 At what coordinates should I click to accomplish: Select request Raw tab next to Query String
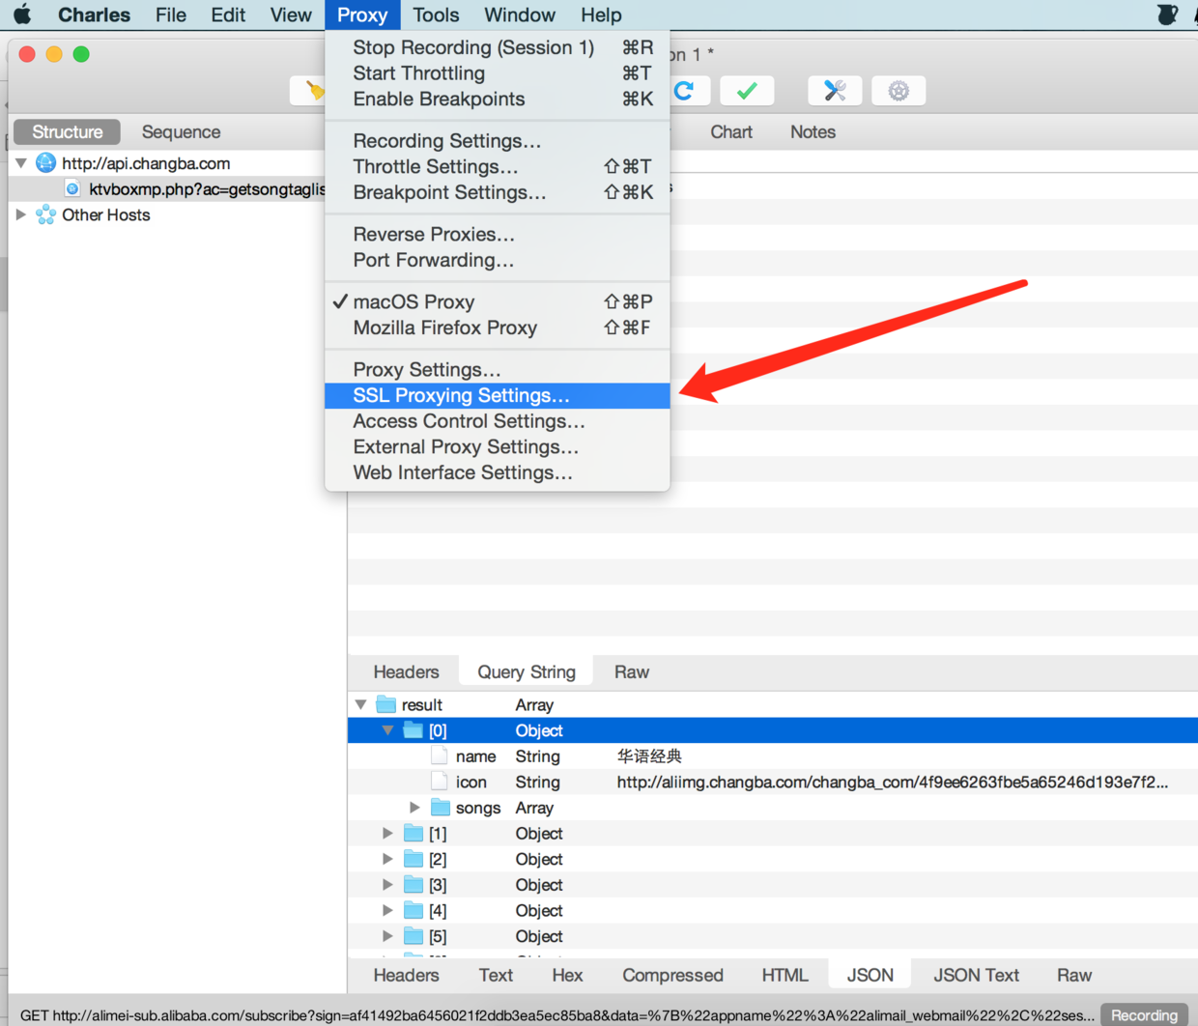click(x=632, y=671)
